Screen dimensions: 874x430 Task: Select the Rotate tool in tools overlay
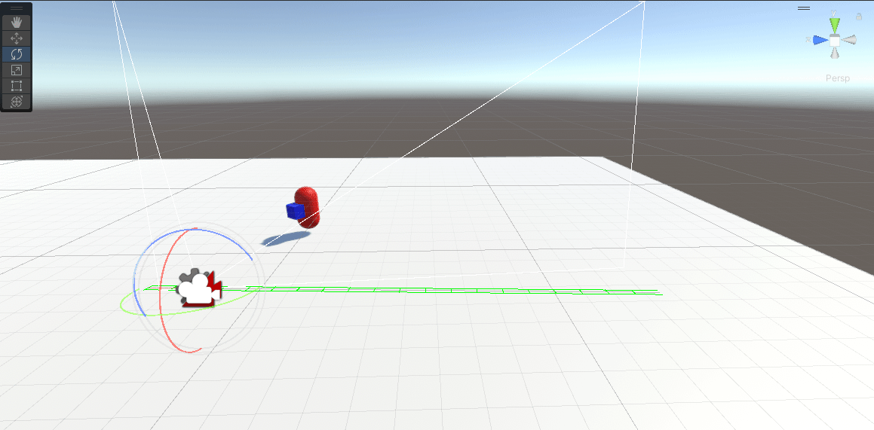point(16,54)
